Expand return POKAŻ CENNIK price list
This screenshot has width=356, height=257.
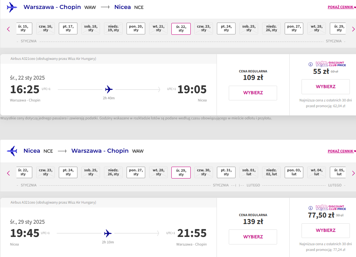pyautogui.click(x=341, y=151)
